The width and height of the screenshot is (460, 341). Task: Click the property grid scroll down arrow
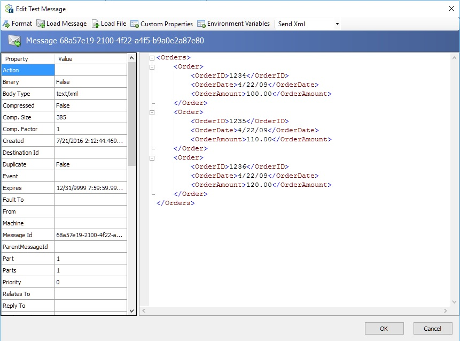pos(132,310)
